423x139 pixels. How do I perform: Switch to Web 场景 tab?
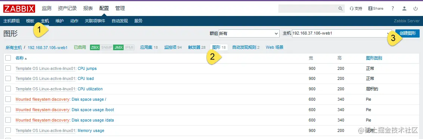click(x=275, y=48)
